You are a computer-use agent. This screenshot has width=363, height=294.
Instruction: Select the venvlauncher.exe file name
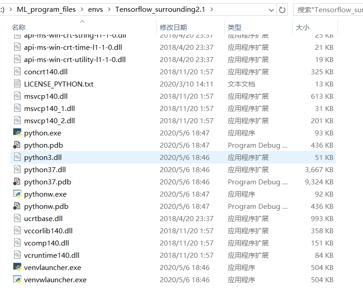53,267
